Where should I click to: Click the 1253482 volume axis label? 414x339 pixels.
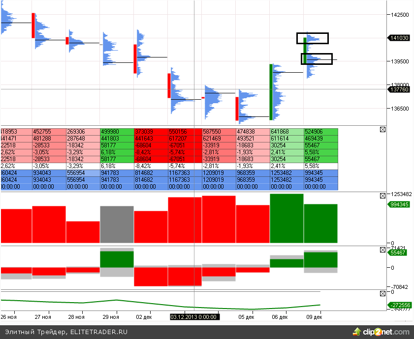pyautogui.click(x=401, y=194)
